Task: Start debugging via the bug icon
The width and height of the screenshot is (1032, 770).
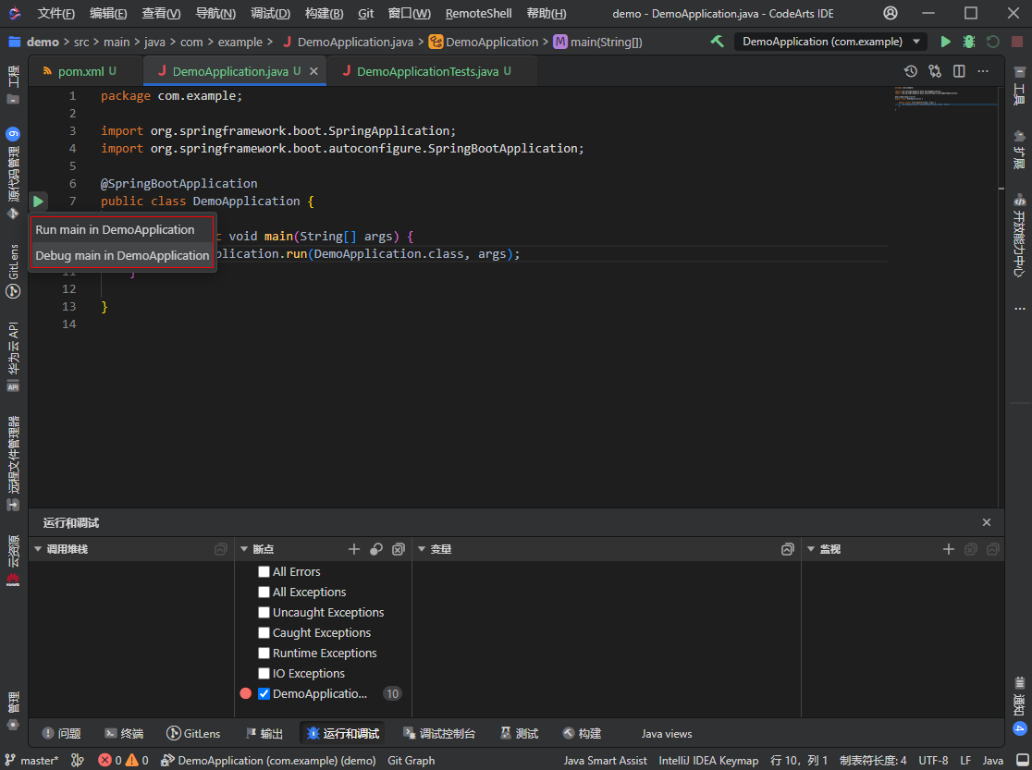Action: [x=968, y=42]
